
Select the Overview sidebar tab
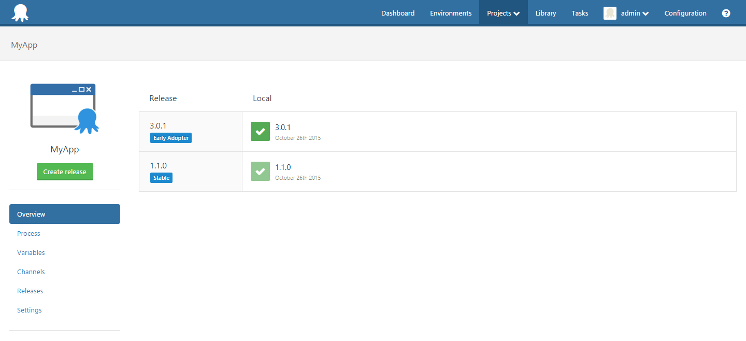(65, 214)
